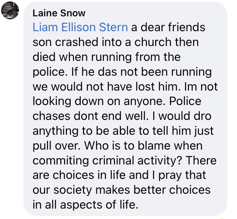This screenshot has width=237, height=219.
Task: Open the Liam Ellison Stern mention link
Action: (x=80, y=27)
